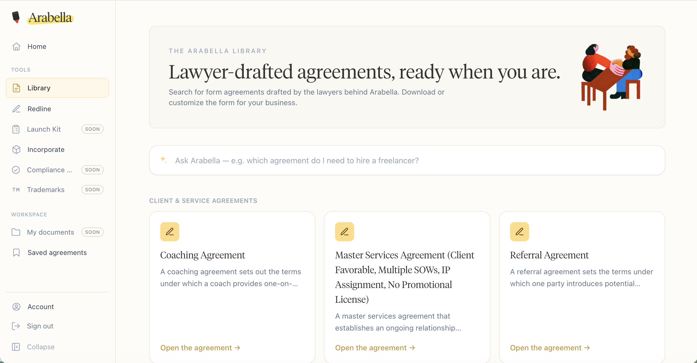Image resolution: width=697 pixels, height=363 pixels.
Task: Click the 'Lawyer-drafted agreements' headline
Action: pos(364,72)
